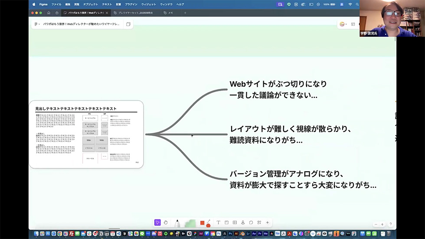Select text 'Webサイトがぶつ切りになり'
The width and height of the screenshot is (425, 239).
click(x=278, y=84)
